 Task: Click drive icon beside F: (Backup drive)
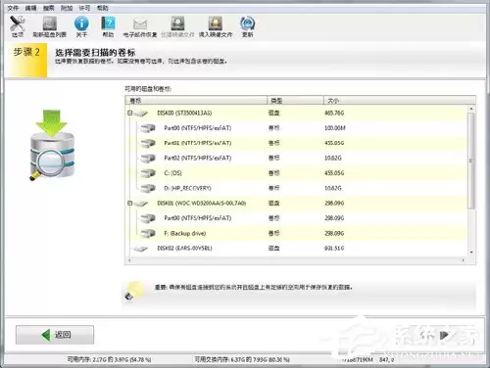148,233
